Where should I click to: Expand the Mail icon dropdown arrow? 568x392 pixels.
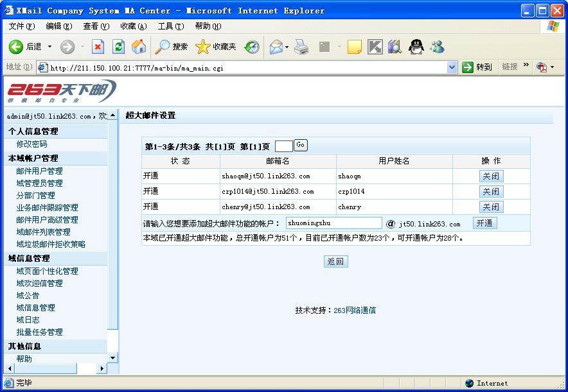coord(287,47)
